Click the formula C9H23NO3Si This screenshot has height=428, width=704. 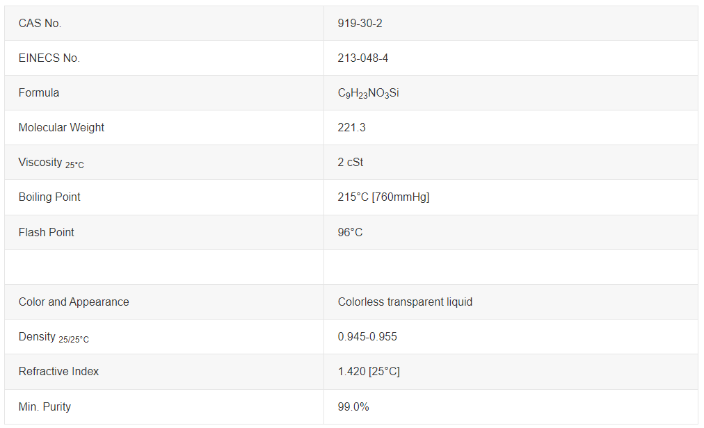368,93
